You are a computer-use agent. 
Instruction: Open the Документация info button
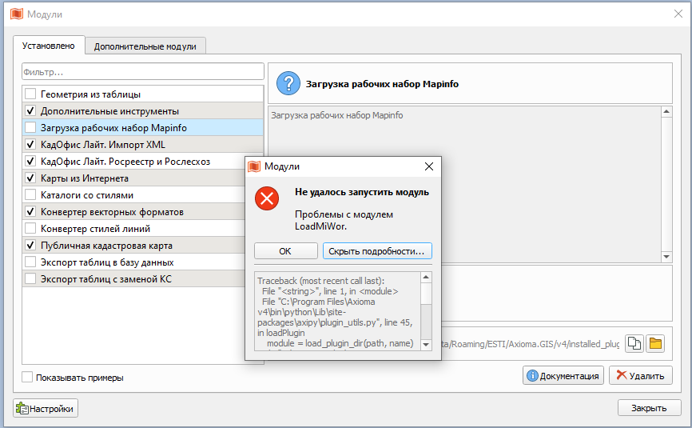[x=563, y=375]
